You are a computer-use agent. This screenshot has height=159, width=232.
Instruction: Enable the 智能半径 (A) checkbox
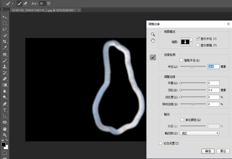pos(181,60)
